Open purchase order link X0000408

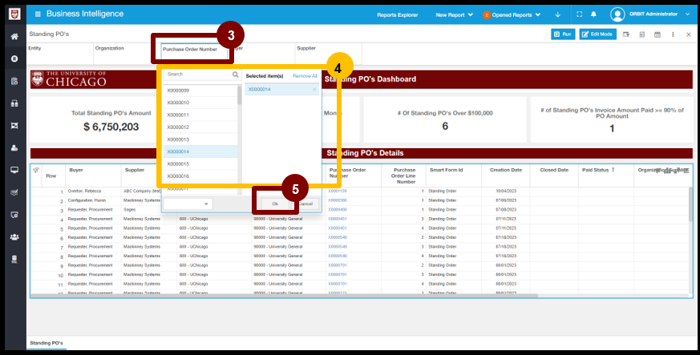tap(338, 210)
